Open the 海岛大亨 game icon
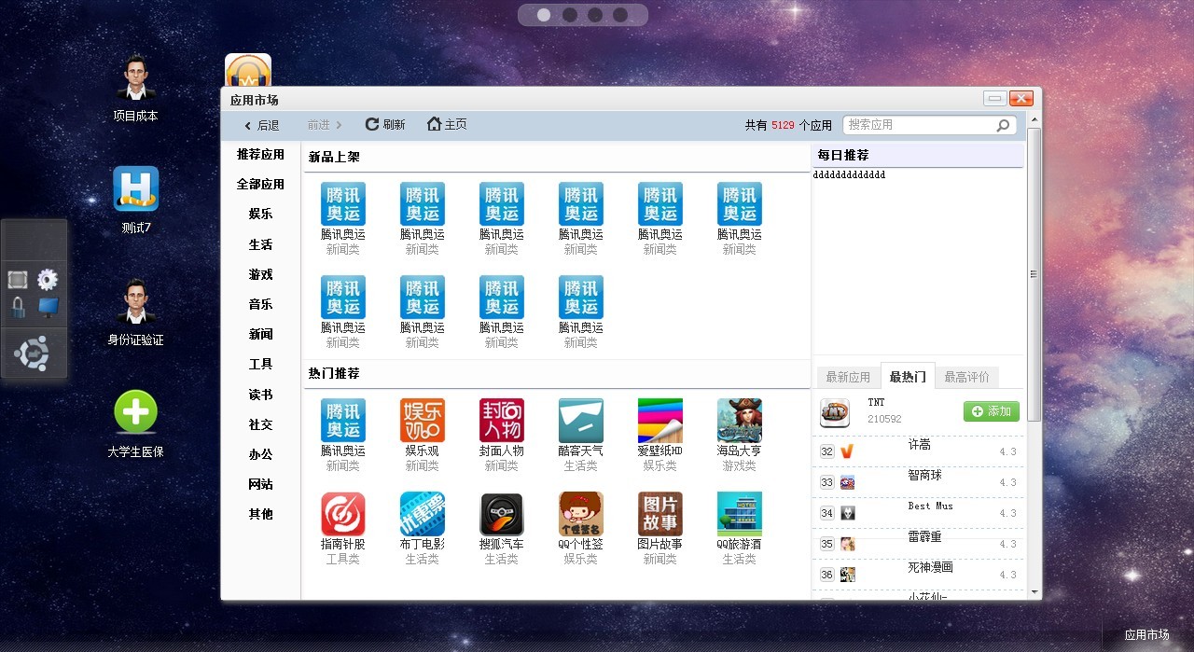This screenshot has height=652, width=1194. click(740, 421)
